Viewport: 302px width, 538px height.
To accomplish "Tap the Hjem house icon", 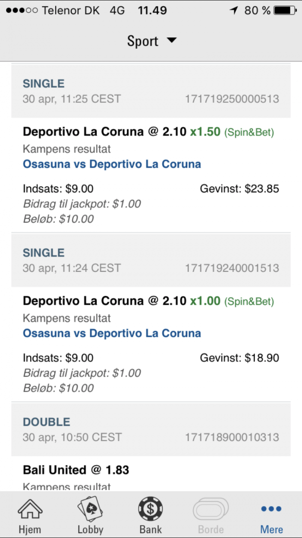I will (x=30, y=509).
